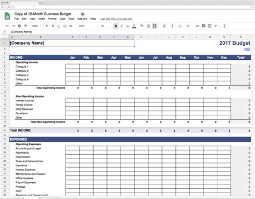The height and width of the screenshot is (199, 255).
Task: Toggle Italic formatting
Action: coord(122,26)
